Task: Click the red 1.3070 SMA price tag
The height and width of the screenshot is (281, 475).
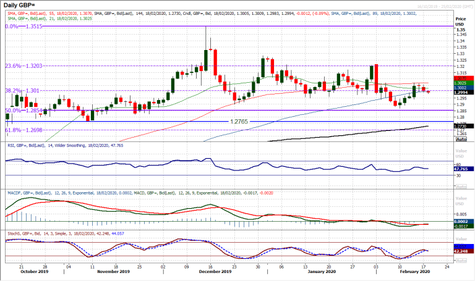Action: pos(464,78)
